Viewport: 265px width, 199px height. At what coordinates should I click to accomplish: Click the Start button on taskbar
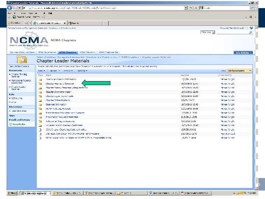pos(12,193)
